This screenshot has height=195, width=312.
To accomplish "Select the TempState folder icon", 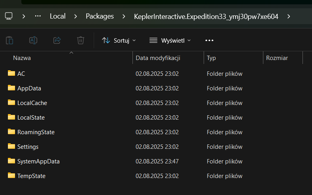I will pyautogui.click(x=11, y=175).
